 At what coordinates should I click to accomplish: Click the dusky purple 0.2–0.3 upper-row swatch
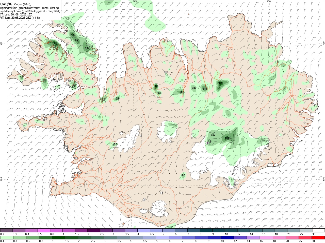[6, 231]
